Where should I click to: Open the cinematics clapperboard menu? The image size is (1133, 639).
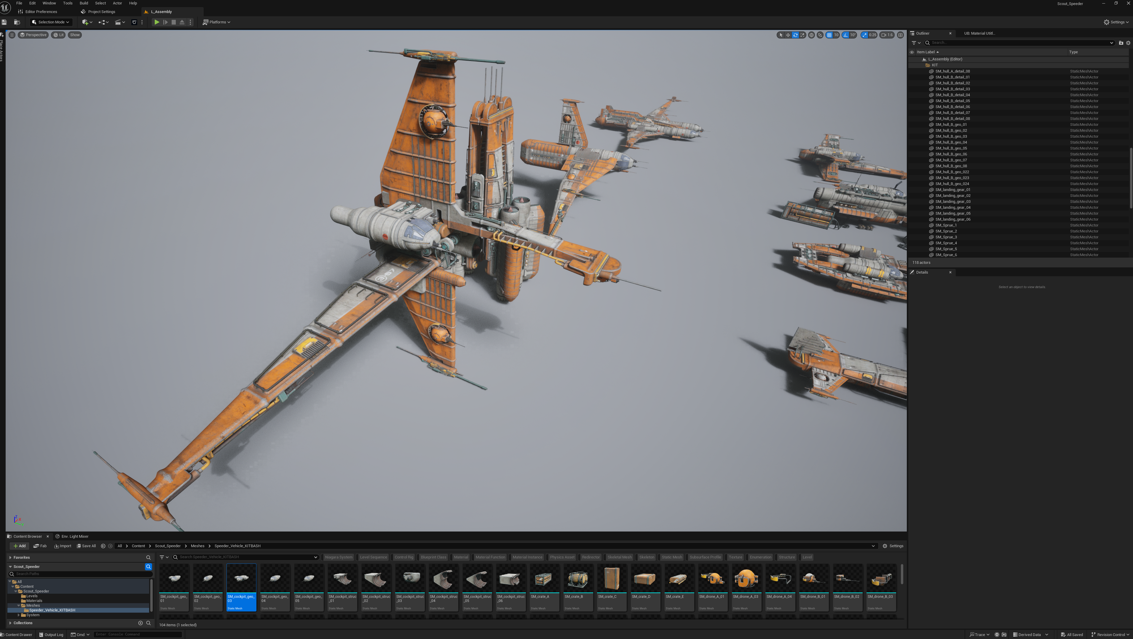coord(118,22)
